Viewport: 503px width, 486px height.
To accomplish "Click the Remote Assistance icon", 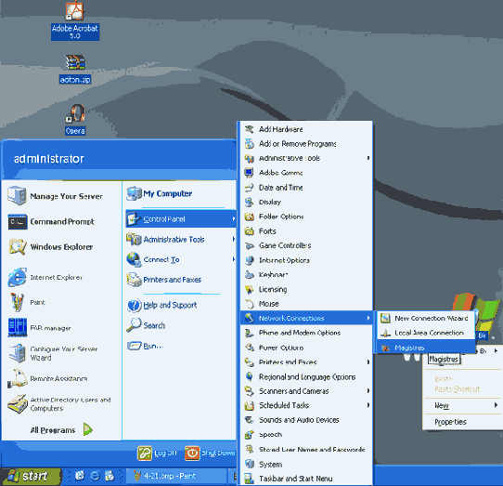I will (17, 378).
